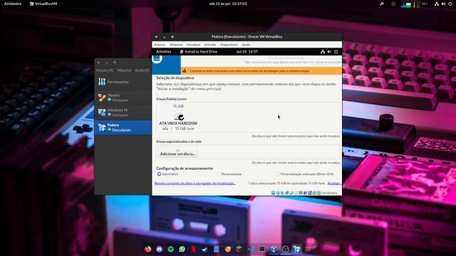Click the optical disc indicator in the VM status bar

278,193
